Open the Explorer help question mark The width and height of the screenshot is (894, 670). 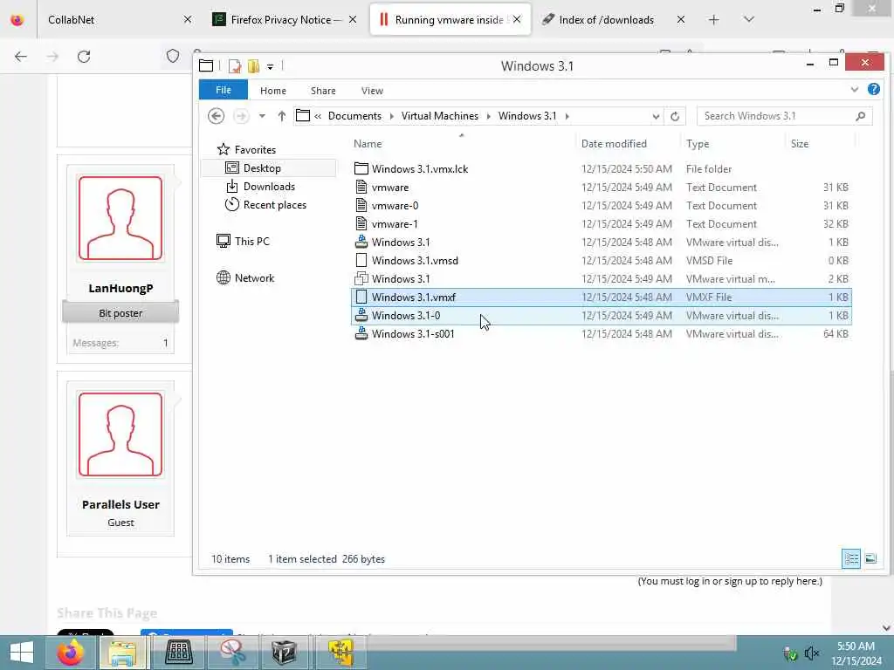click(873, 90)
